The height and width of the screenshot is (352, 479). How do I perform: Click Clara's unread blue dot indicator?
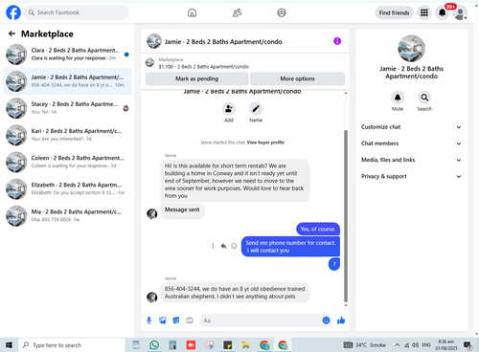[126, 55]
